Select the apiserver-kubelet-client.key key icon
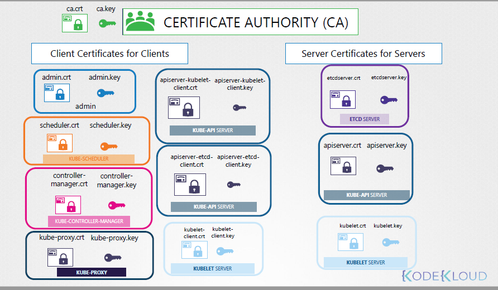 240,108
